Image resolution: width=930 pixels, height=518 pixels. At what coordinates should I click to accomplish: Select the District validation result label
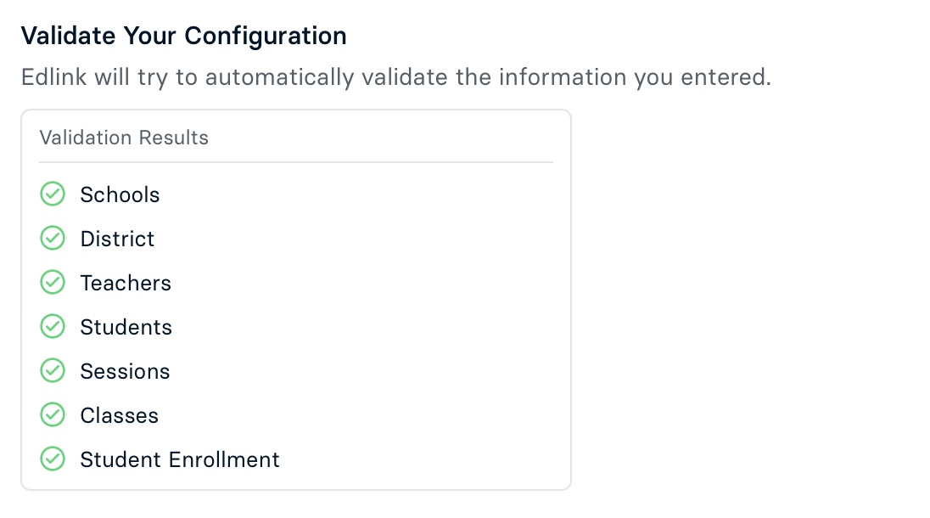(x=117, y=239)
